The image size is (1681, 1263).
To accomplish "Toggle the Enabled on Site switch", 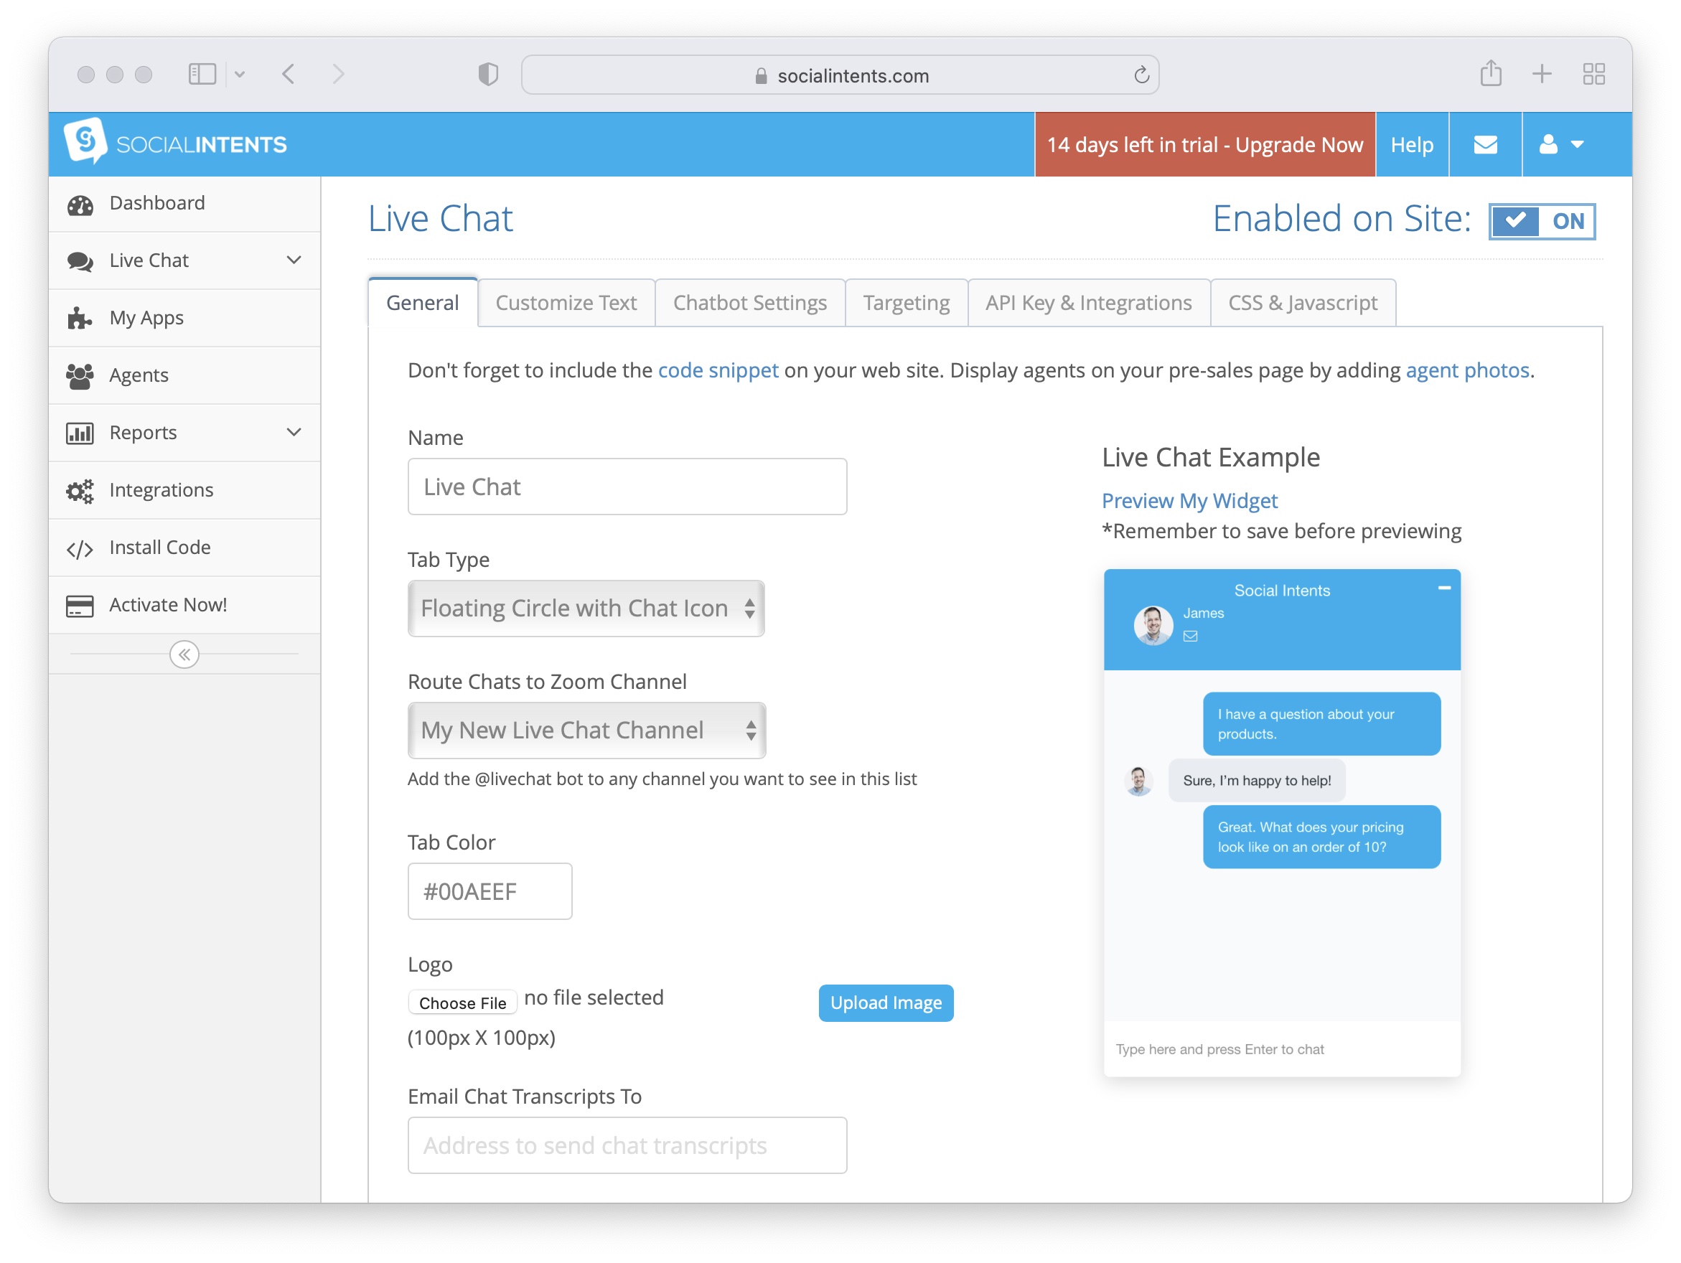I will (x=1541, y=221).
